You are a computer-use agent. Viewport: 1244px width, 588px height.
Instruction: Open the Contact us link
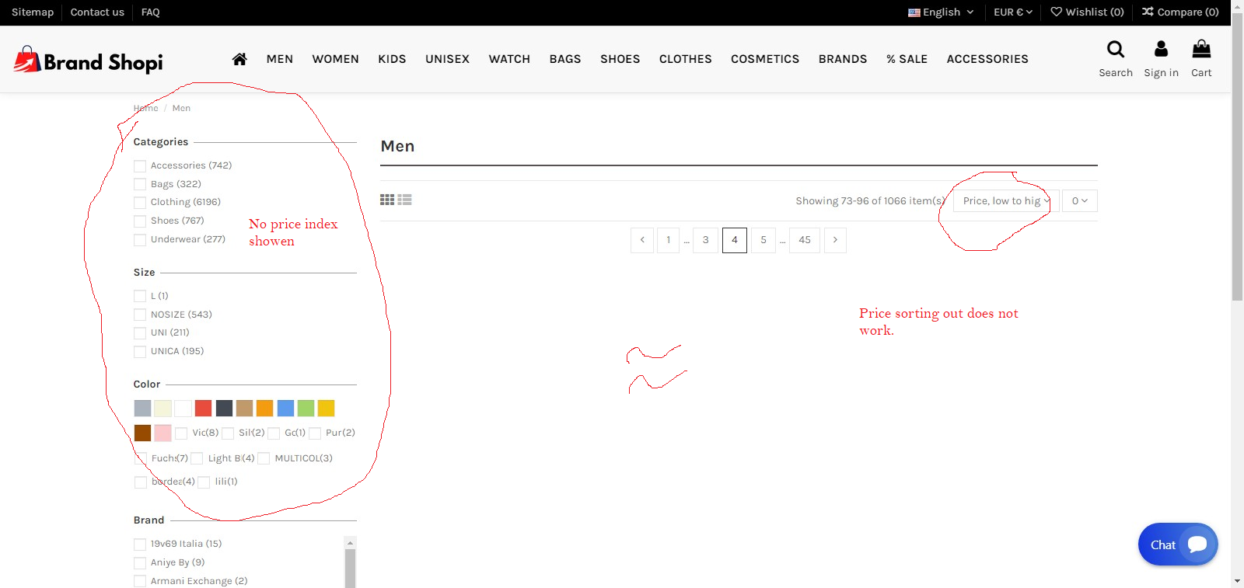[x=97, y=12]
